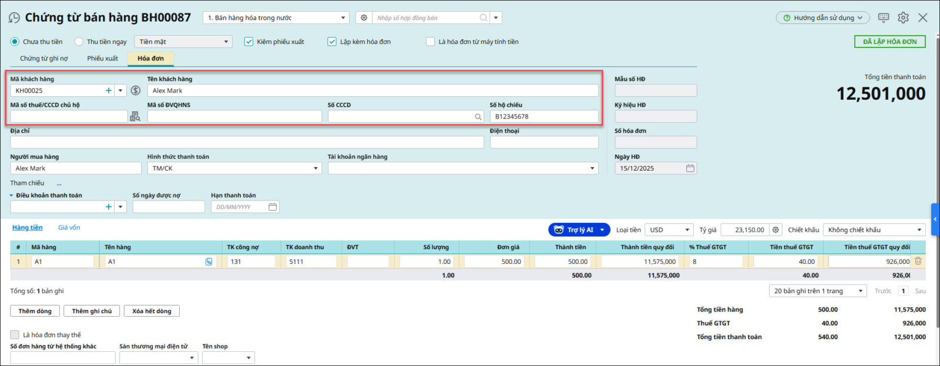Screen dimensions: 940x366
Task: Click the history clock icon beside title
Action: [14, 18]
